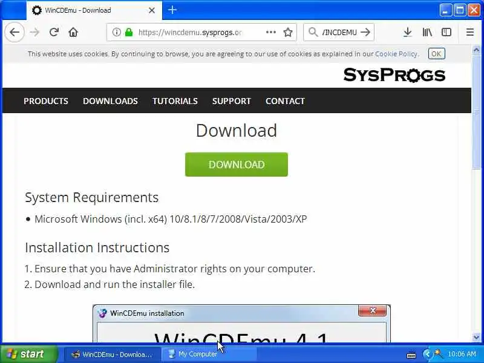
Task: Click the INCDEMU search field
Action: click(x=339, y=32)
